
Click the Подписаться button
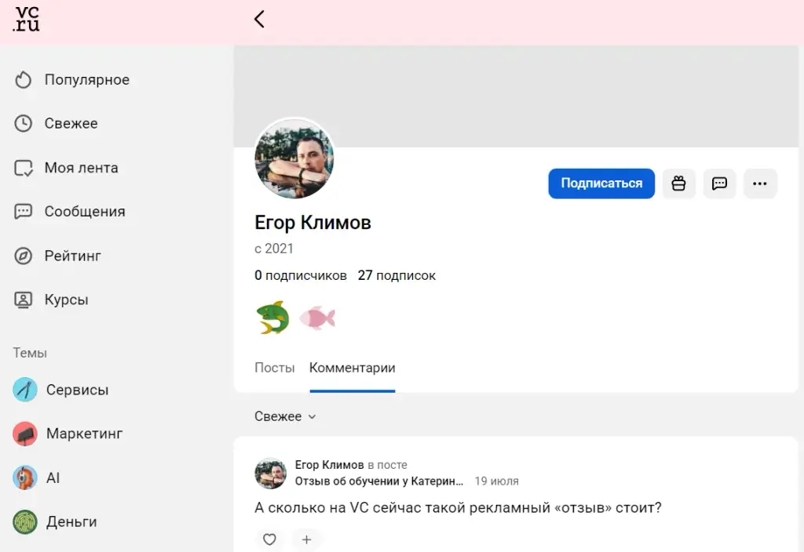point(601,183)
